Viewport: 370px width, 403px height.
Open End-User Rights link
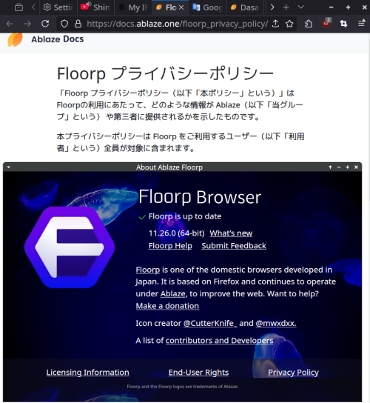[198, 372]
